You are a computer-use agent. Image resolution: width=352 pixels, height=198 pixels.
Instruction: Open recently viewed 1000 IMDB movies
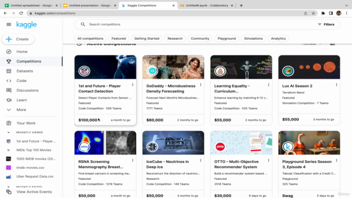pos(36,159)
